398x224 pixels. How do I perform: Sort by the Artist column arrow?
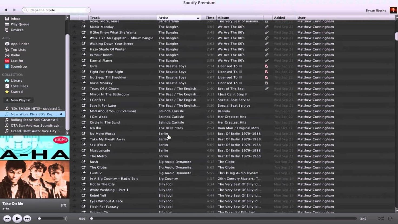pyautogui.click(x=198, y=18)
